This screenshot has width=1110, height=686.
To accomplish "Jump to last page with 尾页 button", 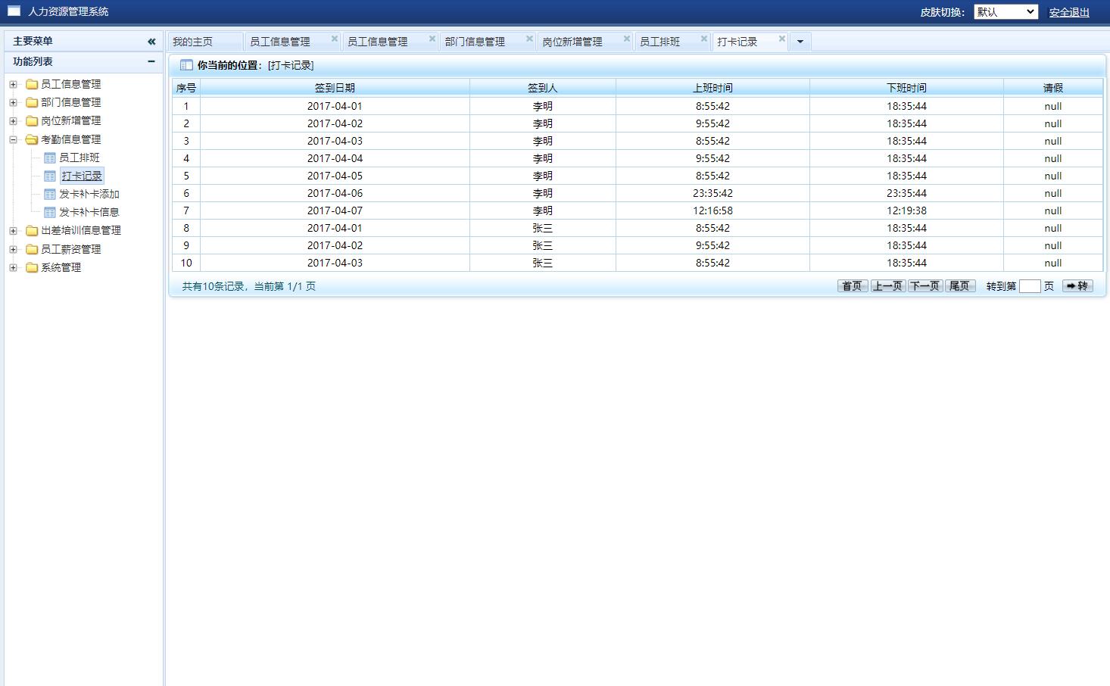I will click(960, 285).
